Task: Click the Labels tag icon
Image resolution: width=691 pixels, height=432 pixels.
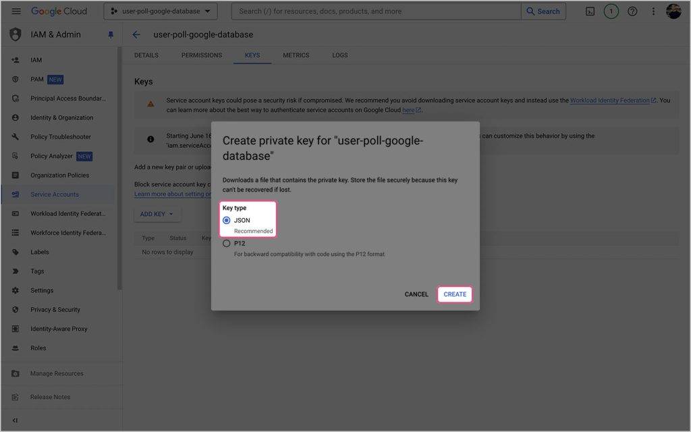Action: tap(16, 252)
